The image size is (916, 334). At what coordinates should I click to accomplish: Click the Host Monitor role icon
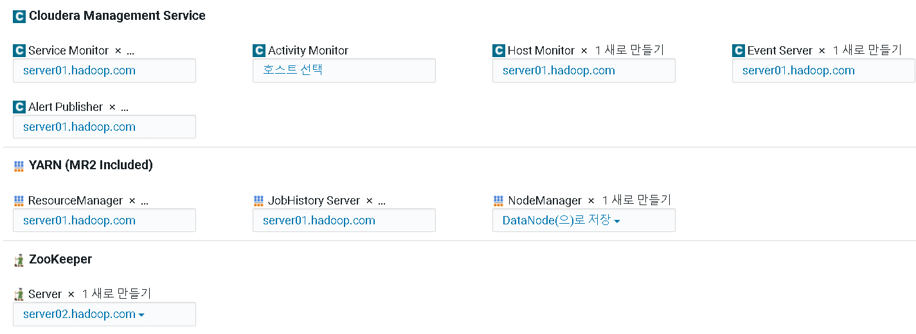point(499,51)
